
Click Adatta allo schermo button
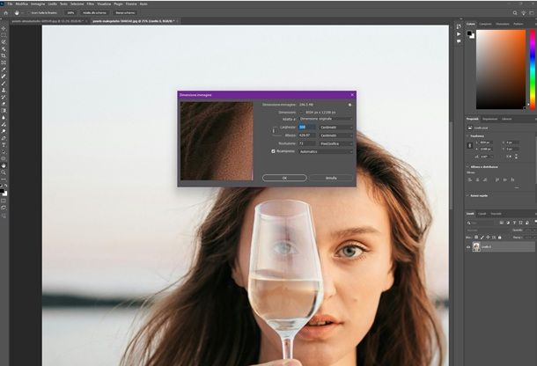click(94, 13)
